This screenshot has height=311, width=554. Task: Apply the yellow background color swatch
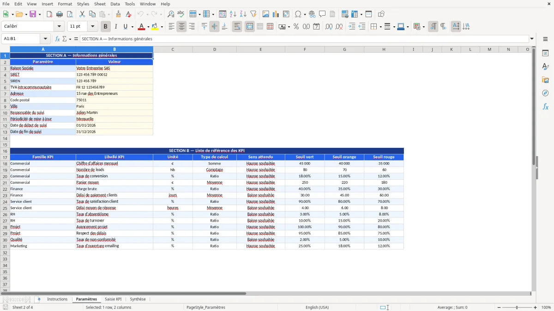(155, 27)
